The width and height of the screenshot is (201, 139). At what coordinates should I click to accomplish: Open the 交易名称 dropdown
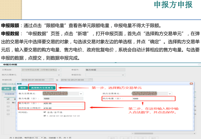click(x=58, y=69)
